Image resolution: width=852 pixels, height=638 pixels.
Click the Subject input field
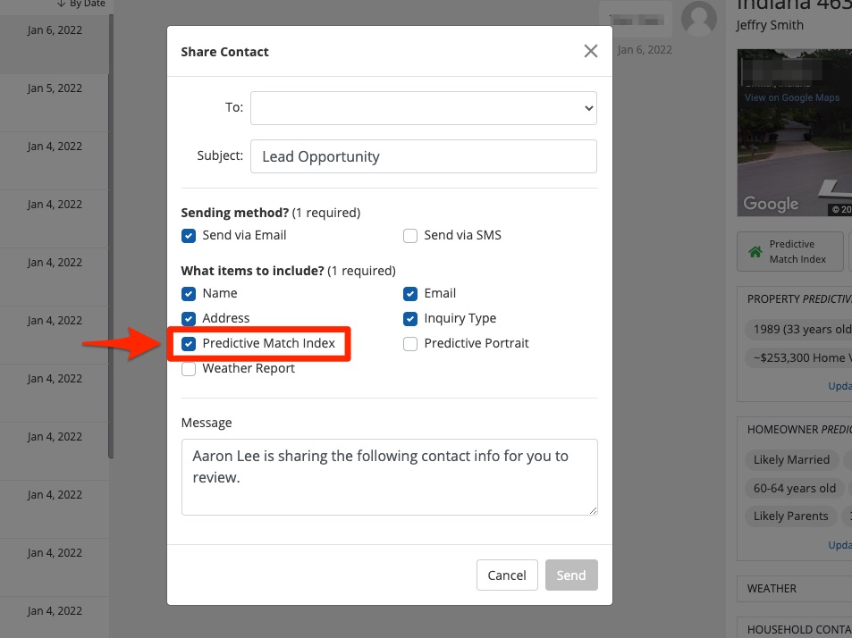(423, 156)
